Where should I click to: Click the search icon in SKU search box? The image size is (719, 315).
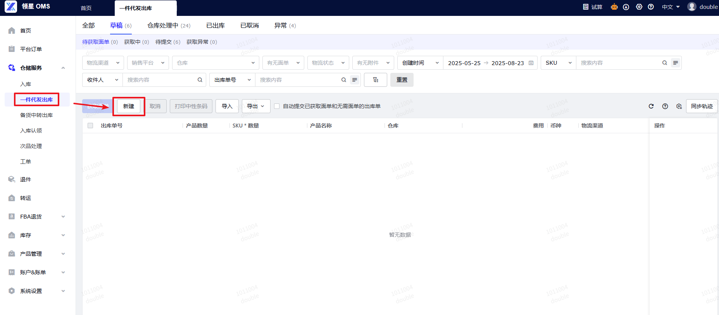click(x=665, y=63)
